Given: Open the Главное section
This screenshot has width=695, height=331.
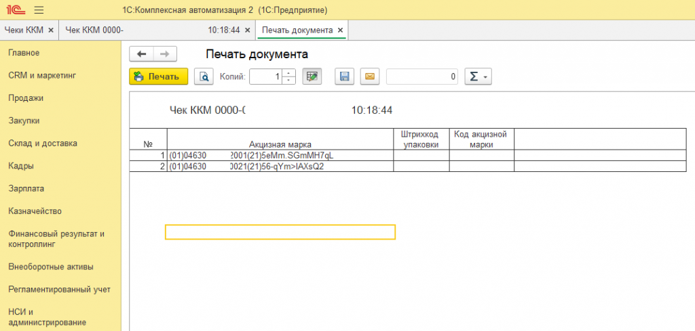Looking at the screenshot, I should pos(24,53).
